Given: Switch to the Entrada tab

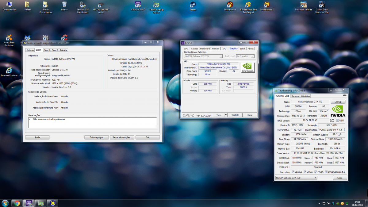Looking at the screenshot, I should pos(63,50).
